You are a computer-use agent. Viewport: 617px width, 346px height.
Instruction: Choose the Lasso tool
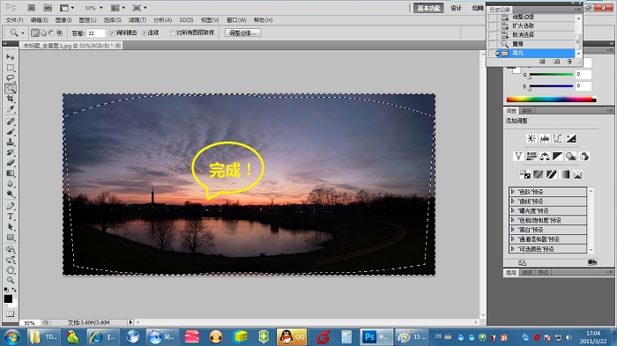point(11,77)
